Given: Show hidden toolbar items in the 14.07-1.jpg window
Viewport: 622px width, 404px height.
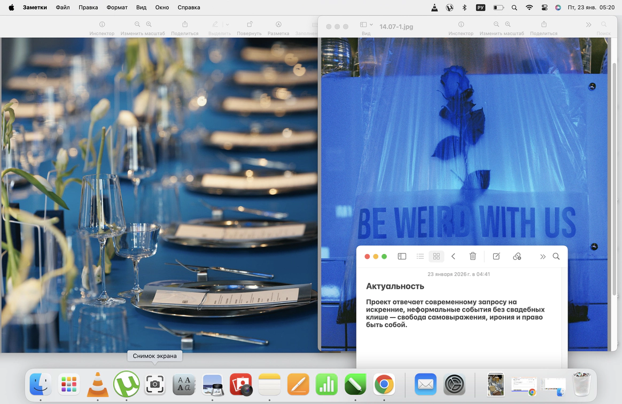Looking at the screenshot, I should coord(588,25).
